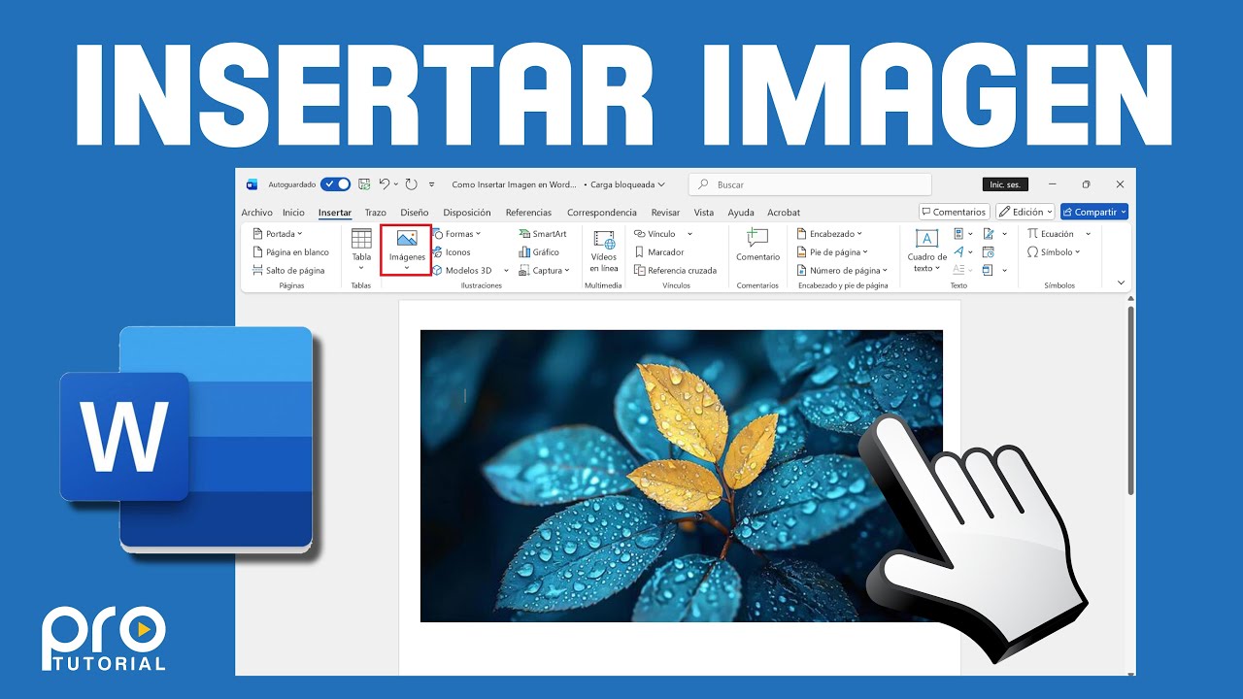Open the Pie de página dropdown
1243x699 pixels.
[x=833, y=252]
